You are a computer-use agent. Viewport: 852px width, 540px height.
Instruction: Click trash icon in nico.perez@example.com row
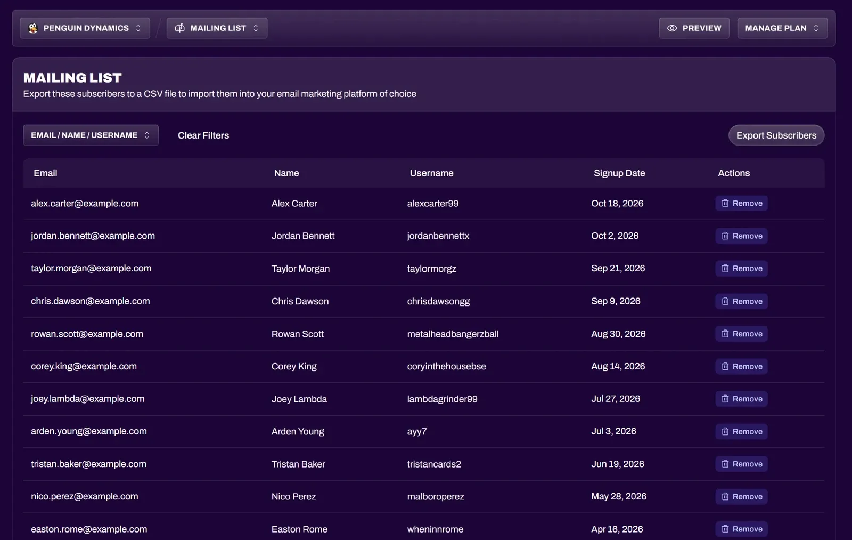pos(725,497)
